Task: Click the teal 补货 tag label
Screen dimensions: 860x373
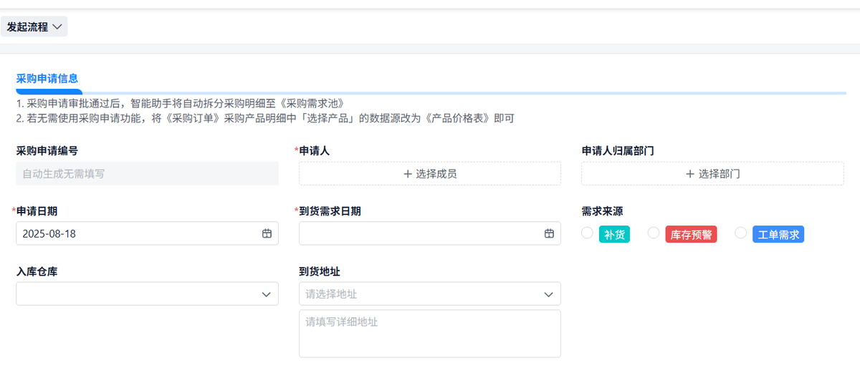Action: [614, 234]
